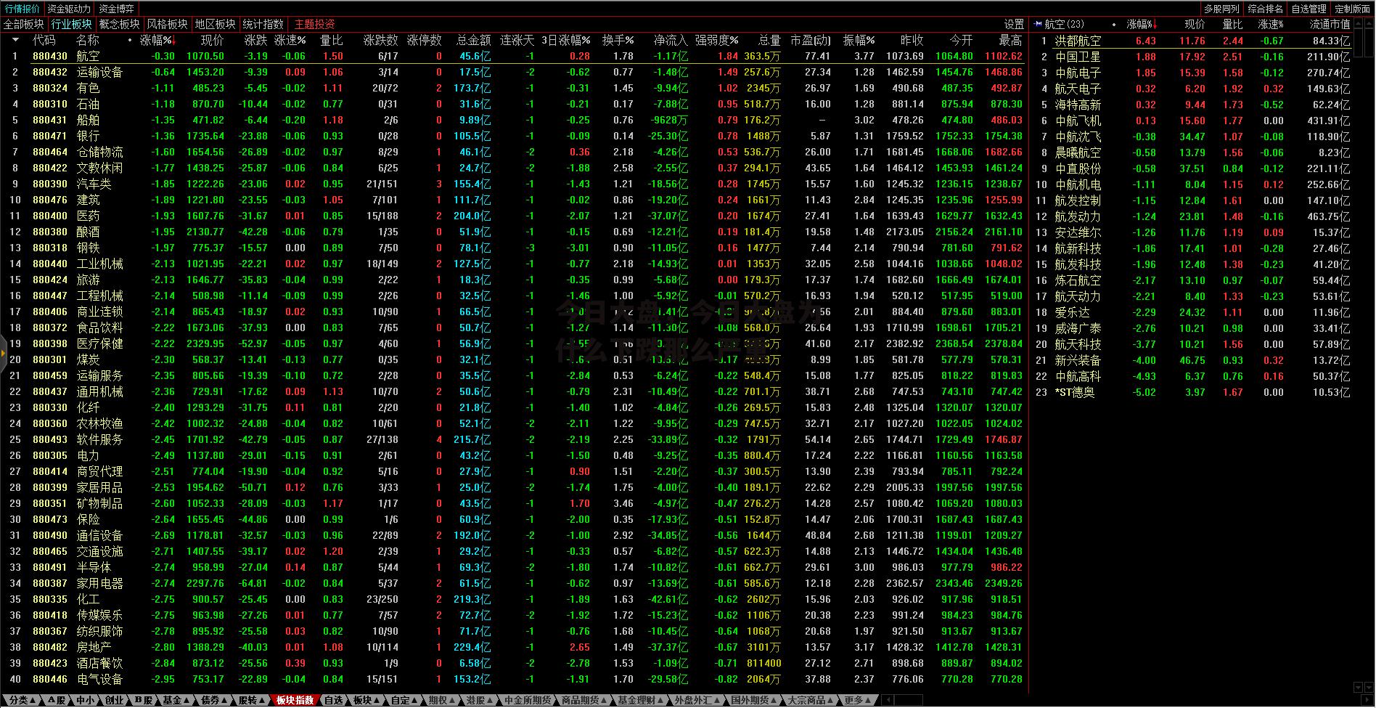
Task: Sort by the 总金额 column header
Action: click(x=473, y=41)
